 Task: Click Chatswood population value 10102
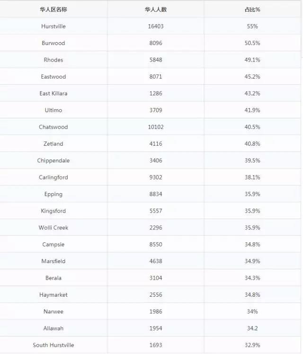[x=156, y=127]
